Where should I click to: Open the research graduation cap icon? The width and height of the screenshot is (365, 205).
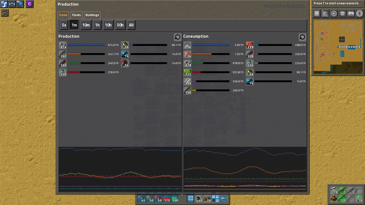pos(342,14)
